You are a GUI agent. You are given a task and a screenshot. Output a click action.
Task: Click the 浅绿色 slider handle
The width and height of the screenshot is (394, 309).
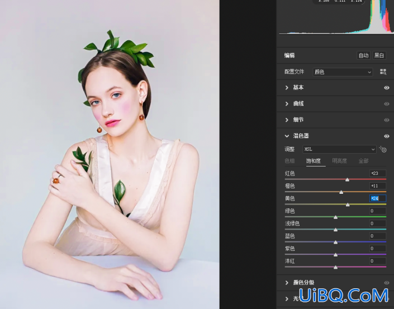tap(335, 230)
